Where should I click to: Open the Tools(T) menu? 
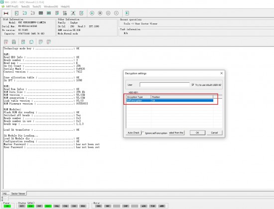tap(36, 6)
